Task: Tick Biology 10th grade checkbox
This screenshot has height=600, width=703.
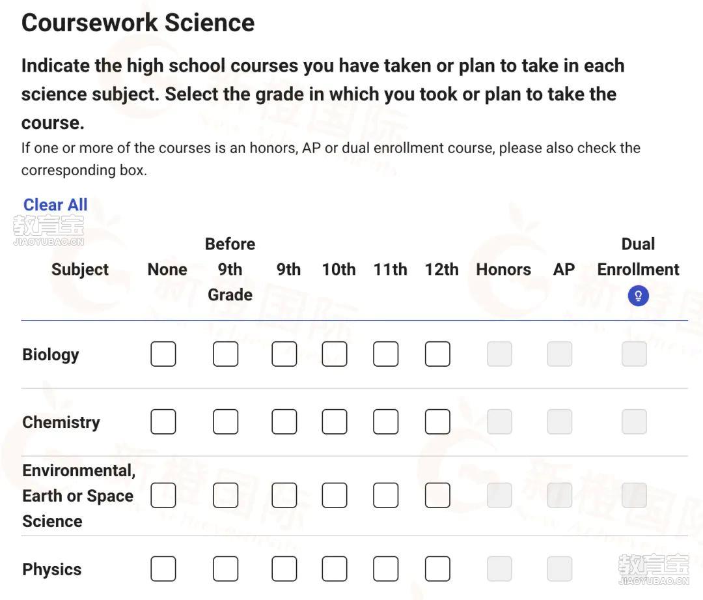Action: click(x=335, y=354)
